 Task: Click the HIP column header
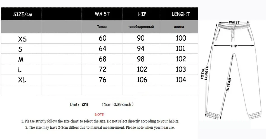(142, 14)
